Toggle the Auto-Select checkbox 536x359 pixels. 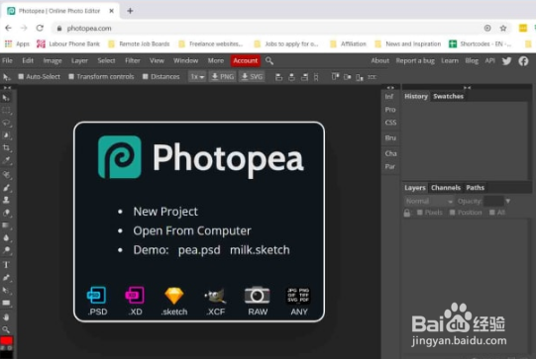(x=21, y=76)
